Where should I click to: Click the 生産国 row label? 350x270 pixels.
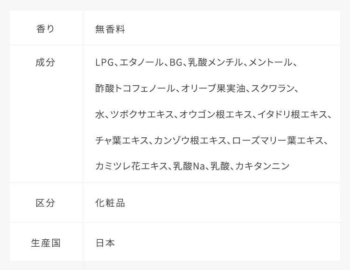(x=46, y=243)
